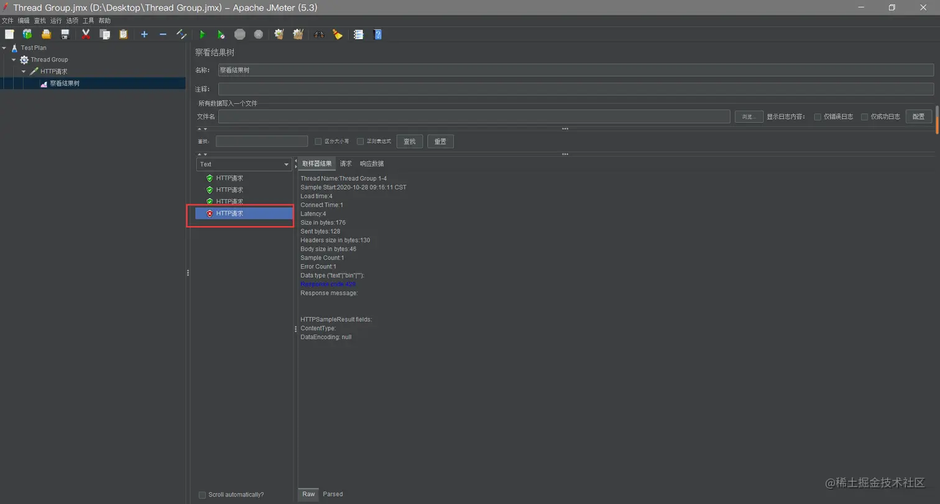Switch to the 取样器结果 tab

coord(317,164)
